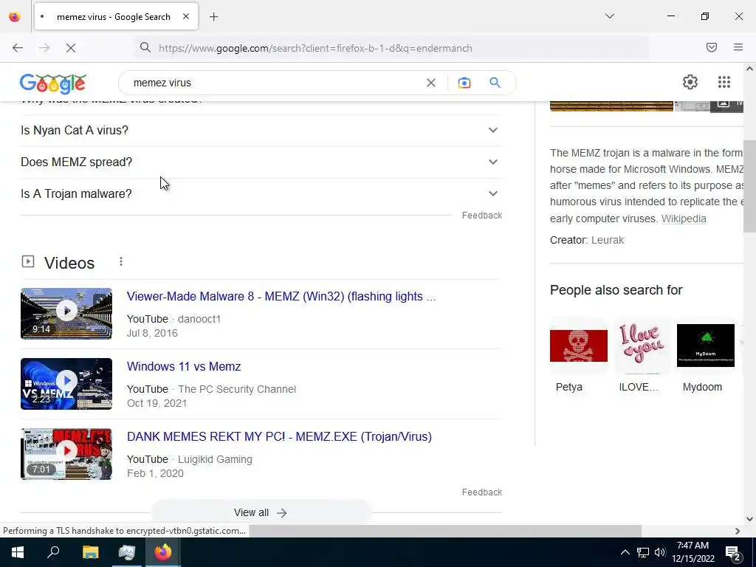Clear the Google search box
The width and height of the screenshot is (756, 567).
tap(431, 83)
